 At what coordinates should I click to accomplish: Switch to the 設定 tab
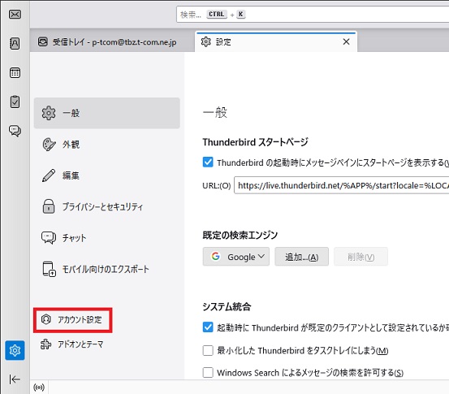click(x=276, y=42)
